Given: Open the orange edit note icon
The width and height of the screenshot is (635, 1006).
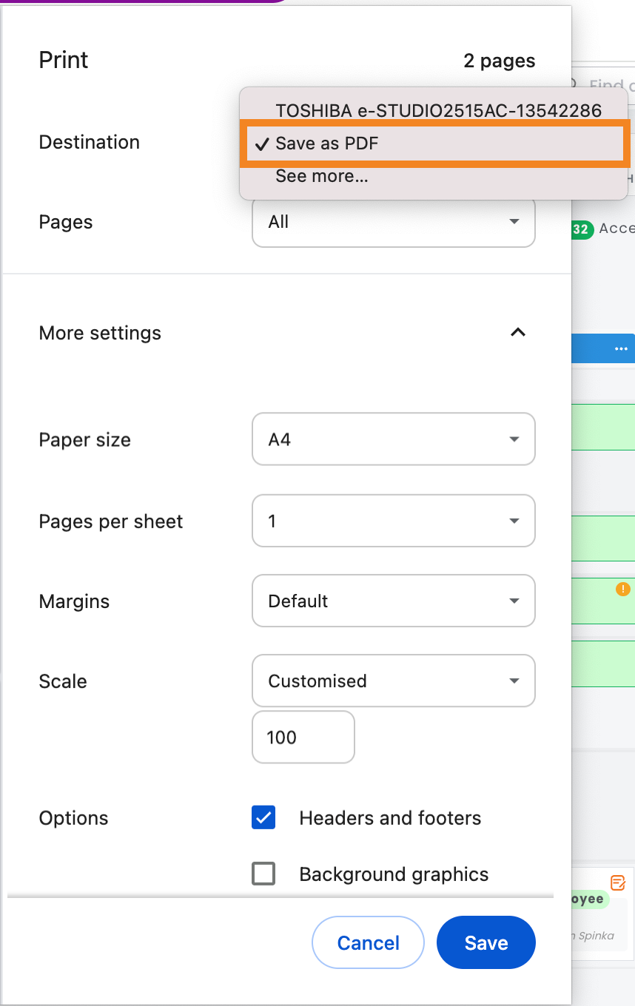Looking at the screenshot, I should tap(618, 882).
